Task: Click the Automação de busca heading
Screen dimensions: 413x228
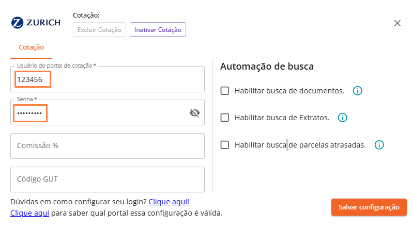Action: (x=267, y=67)
